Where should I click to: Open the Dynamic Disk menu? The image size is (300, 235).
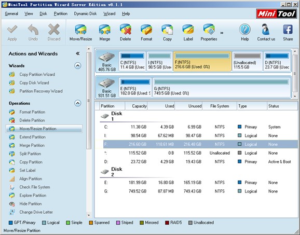[85, 14]
